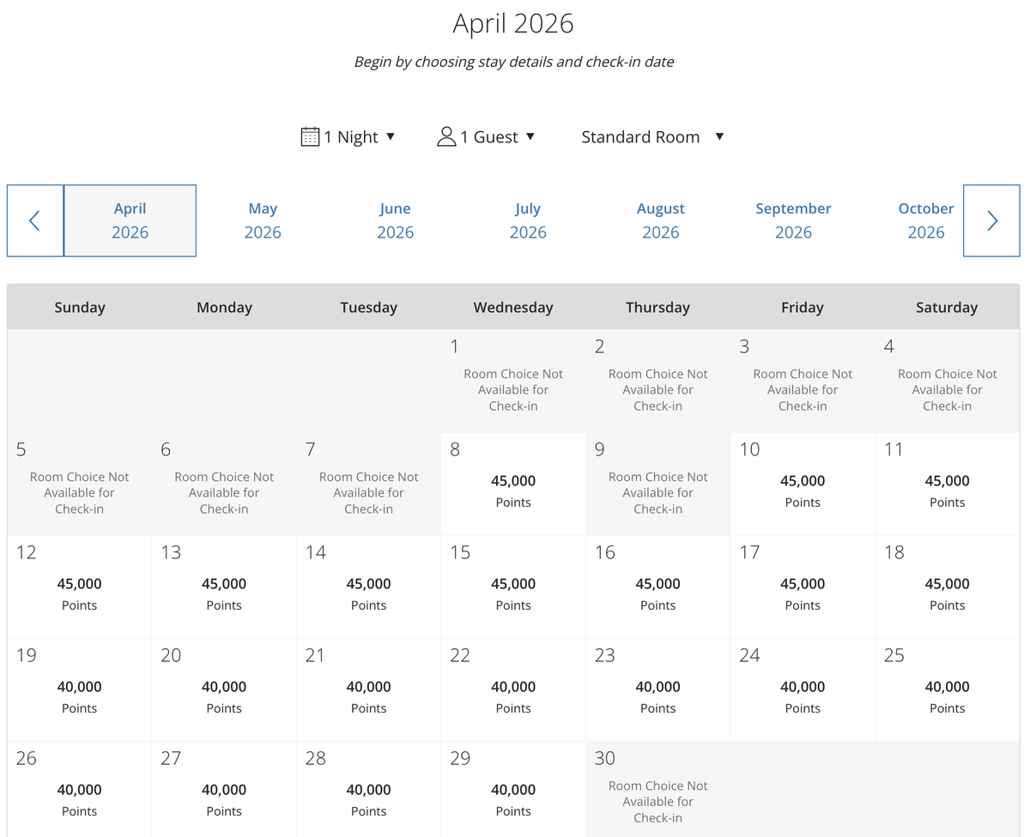Pick April 11 as check-in date

(948, 485)
